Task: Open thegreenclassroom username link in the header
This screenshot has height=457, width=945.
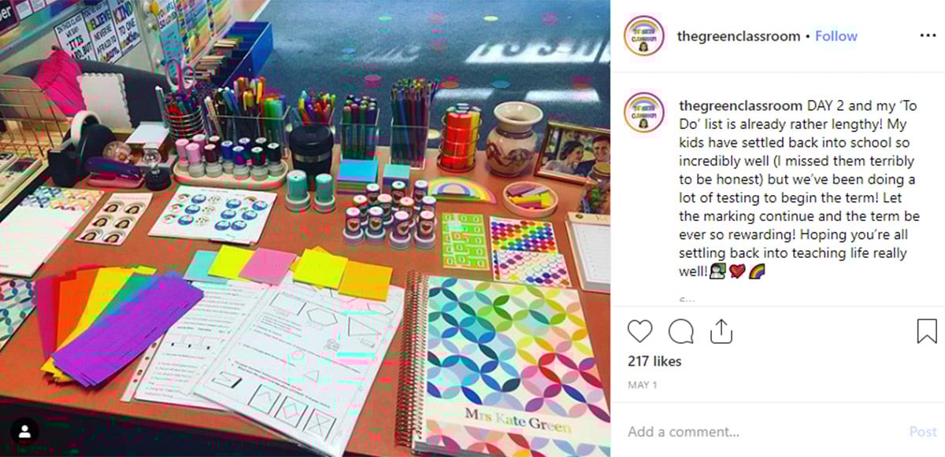Action: coord(739,36)
